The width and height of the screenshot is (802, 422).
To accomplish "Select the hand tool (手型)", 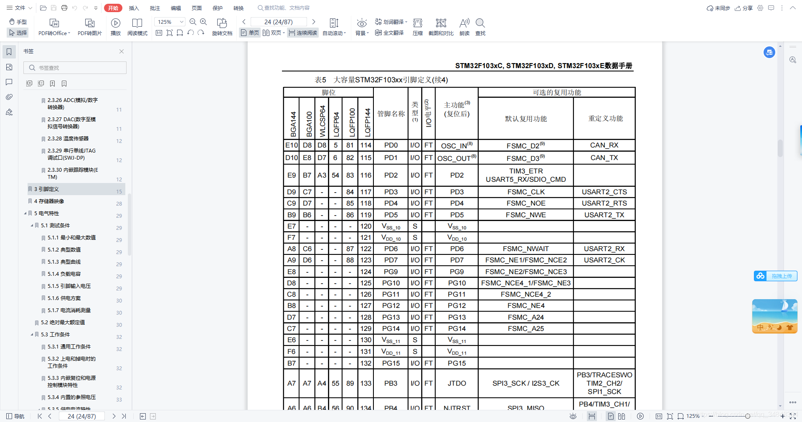I will point(18,22).
